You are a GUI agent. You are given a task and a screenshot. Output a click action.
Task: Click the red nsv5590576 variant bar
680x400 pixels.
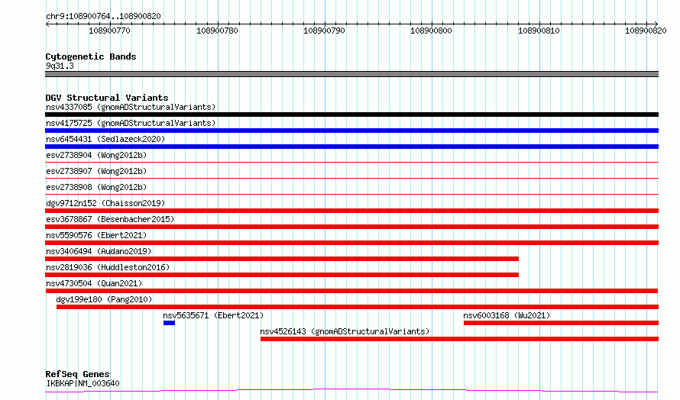click(x=351, y=243)
